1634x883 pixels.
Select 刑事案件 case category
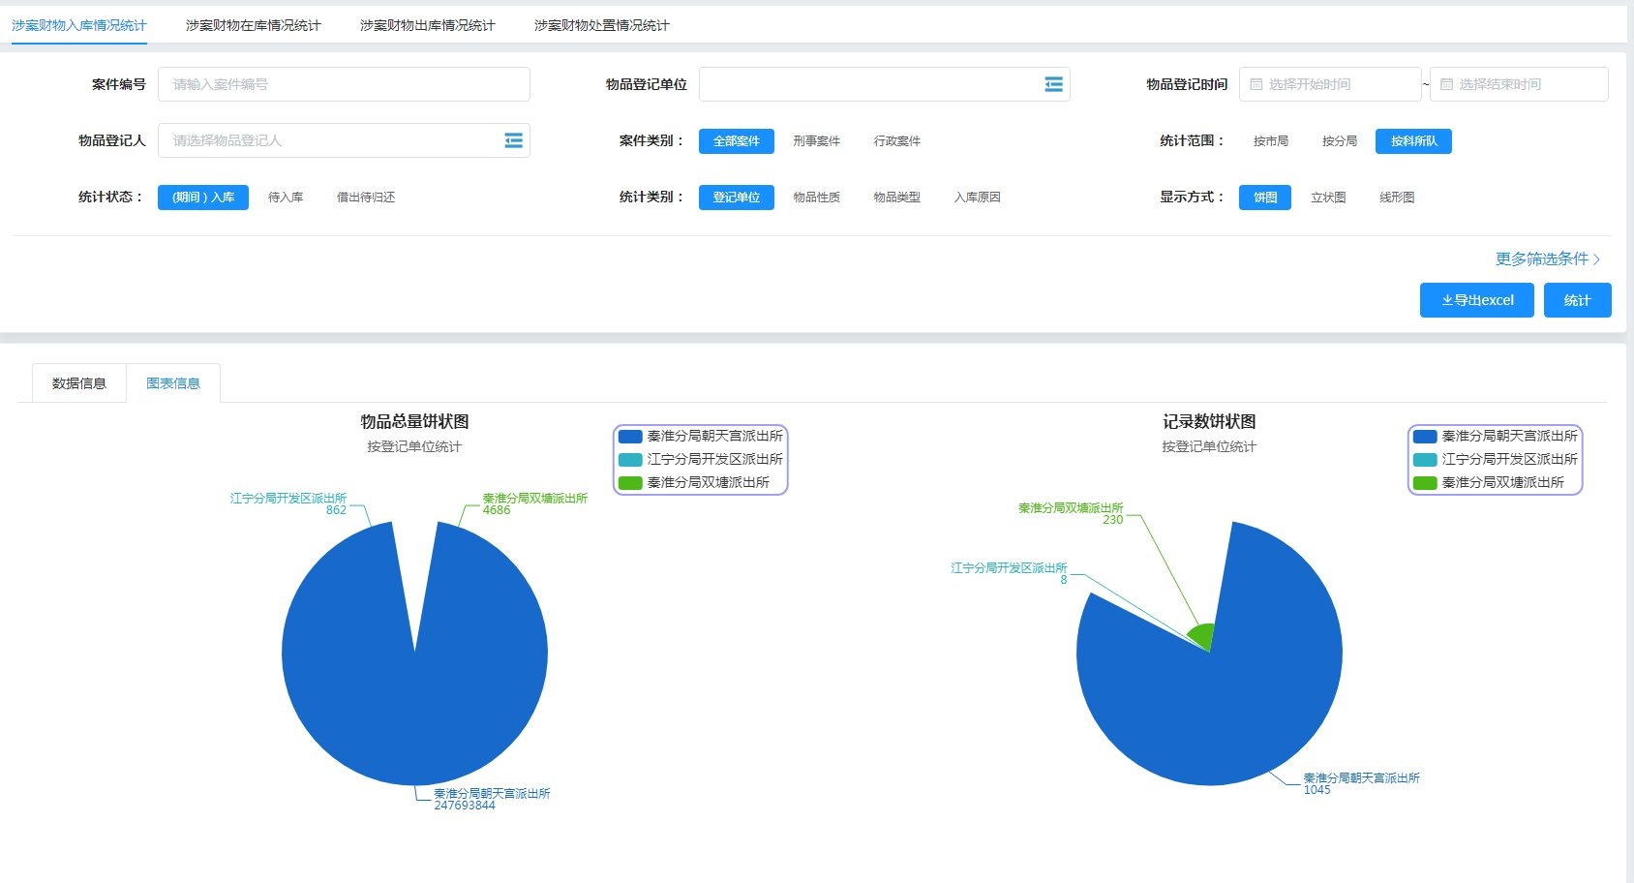tap(817, 141)
